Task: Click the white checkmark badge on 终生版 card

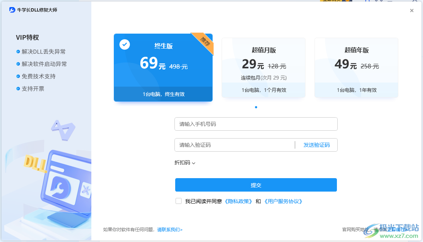Action: (124, 44)
